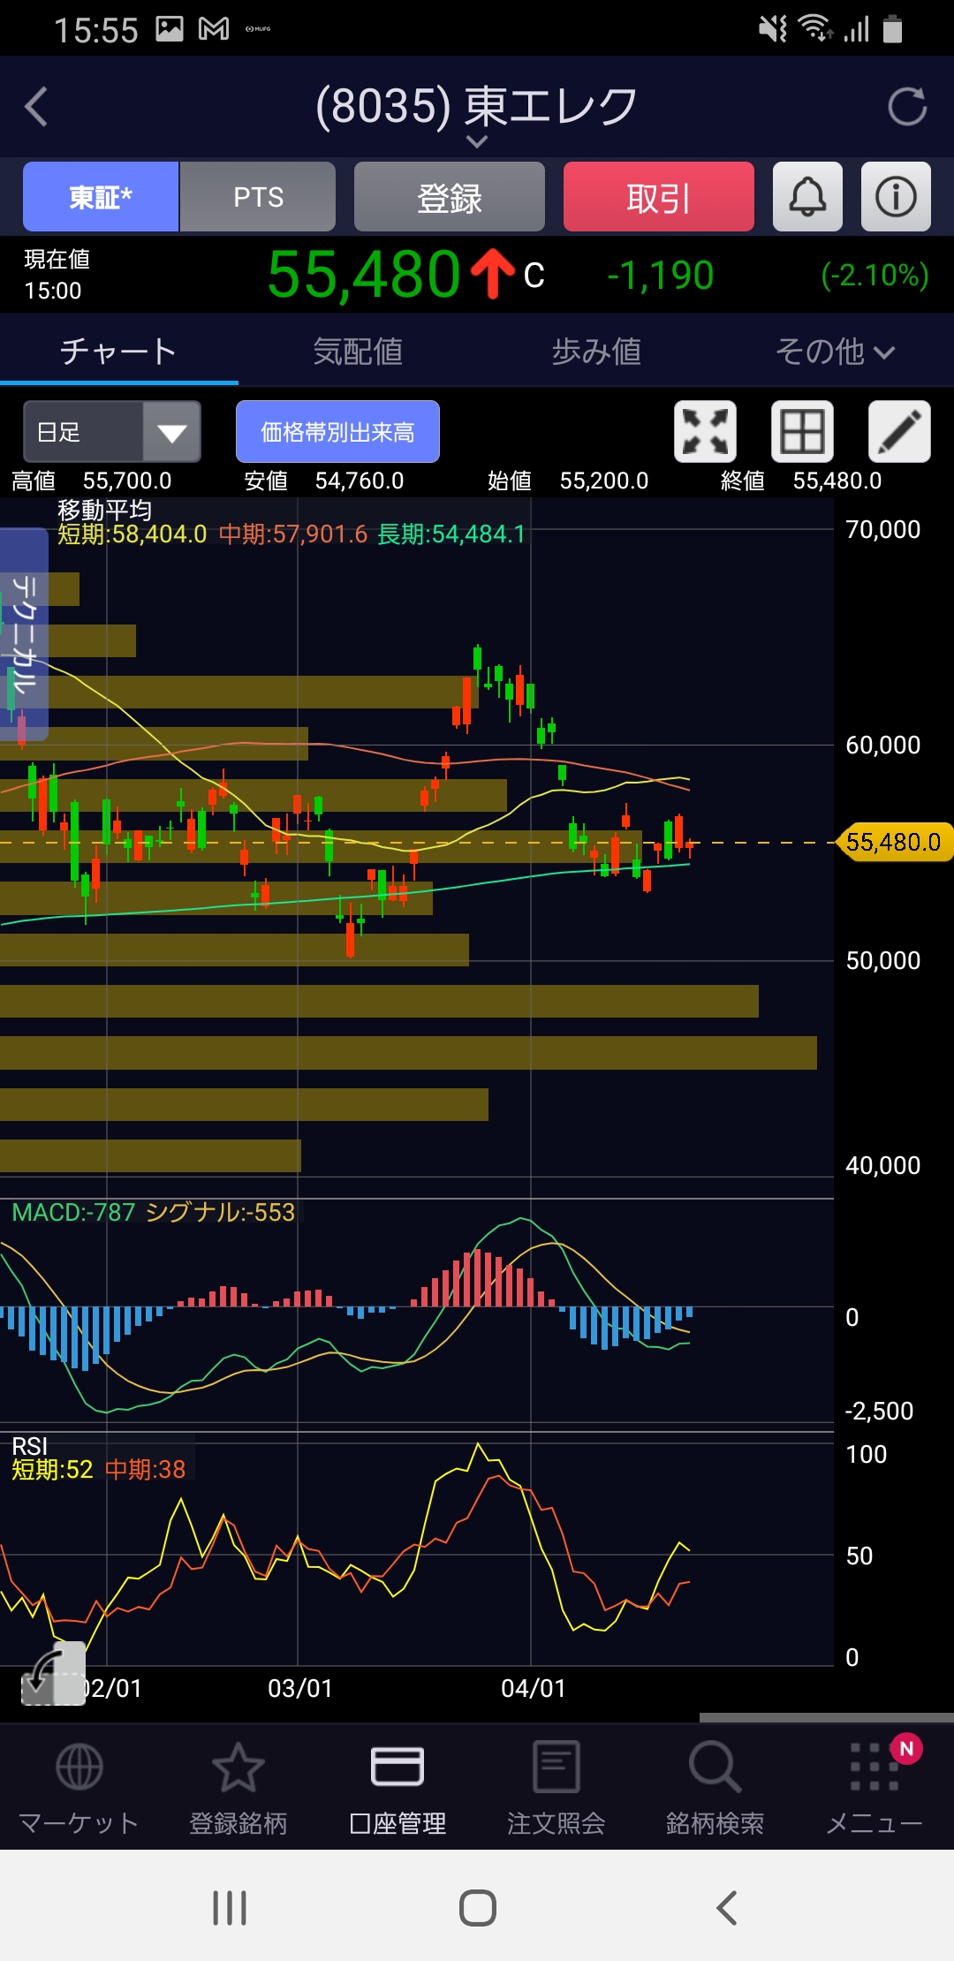
Task: Switch to 歩み値 tab
Action: (x=596, y=352)
